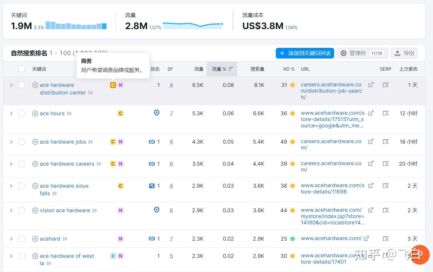
Task: Click the yellow C intent badge on "ace hardware distribution center"
Action: (113, 85)
